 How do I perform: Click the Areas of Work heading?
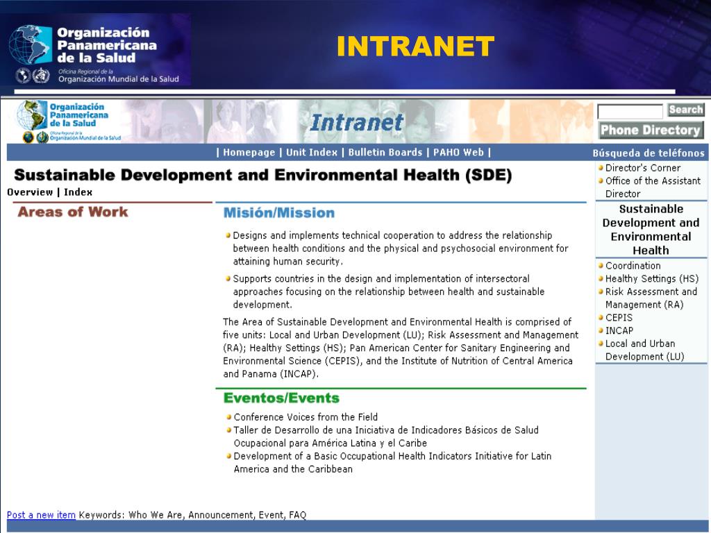(x=72, y=212)
